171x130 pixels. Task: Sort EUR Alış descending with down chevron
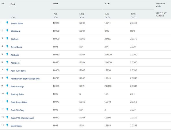(x=106, y=17)
